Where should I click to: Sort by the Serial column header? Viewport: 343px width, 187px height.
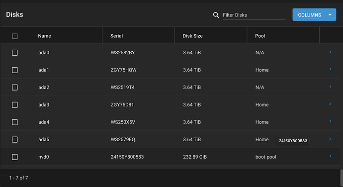117,36
